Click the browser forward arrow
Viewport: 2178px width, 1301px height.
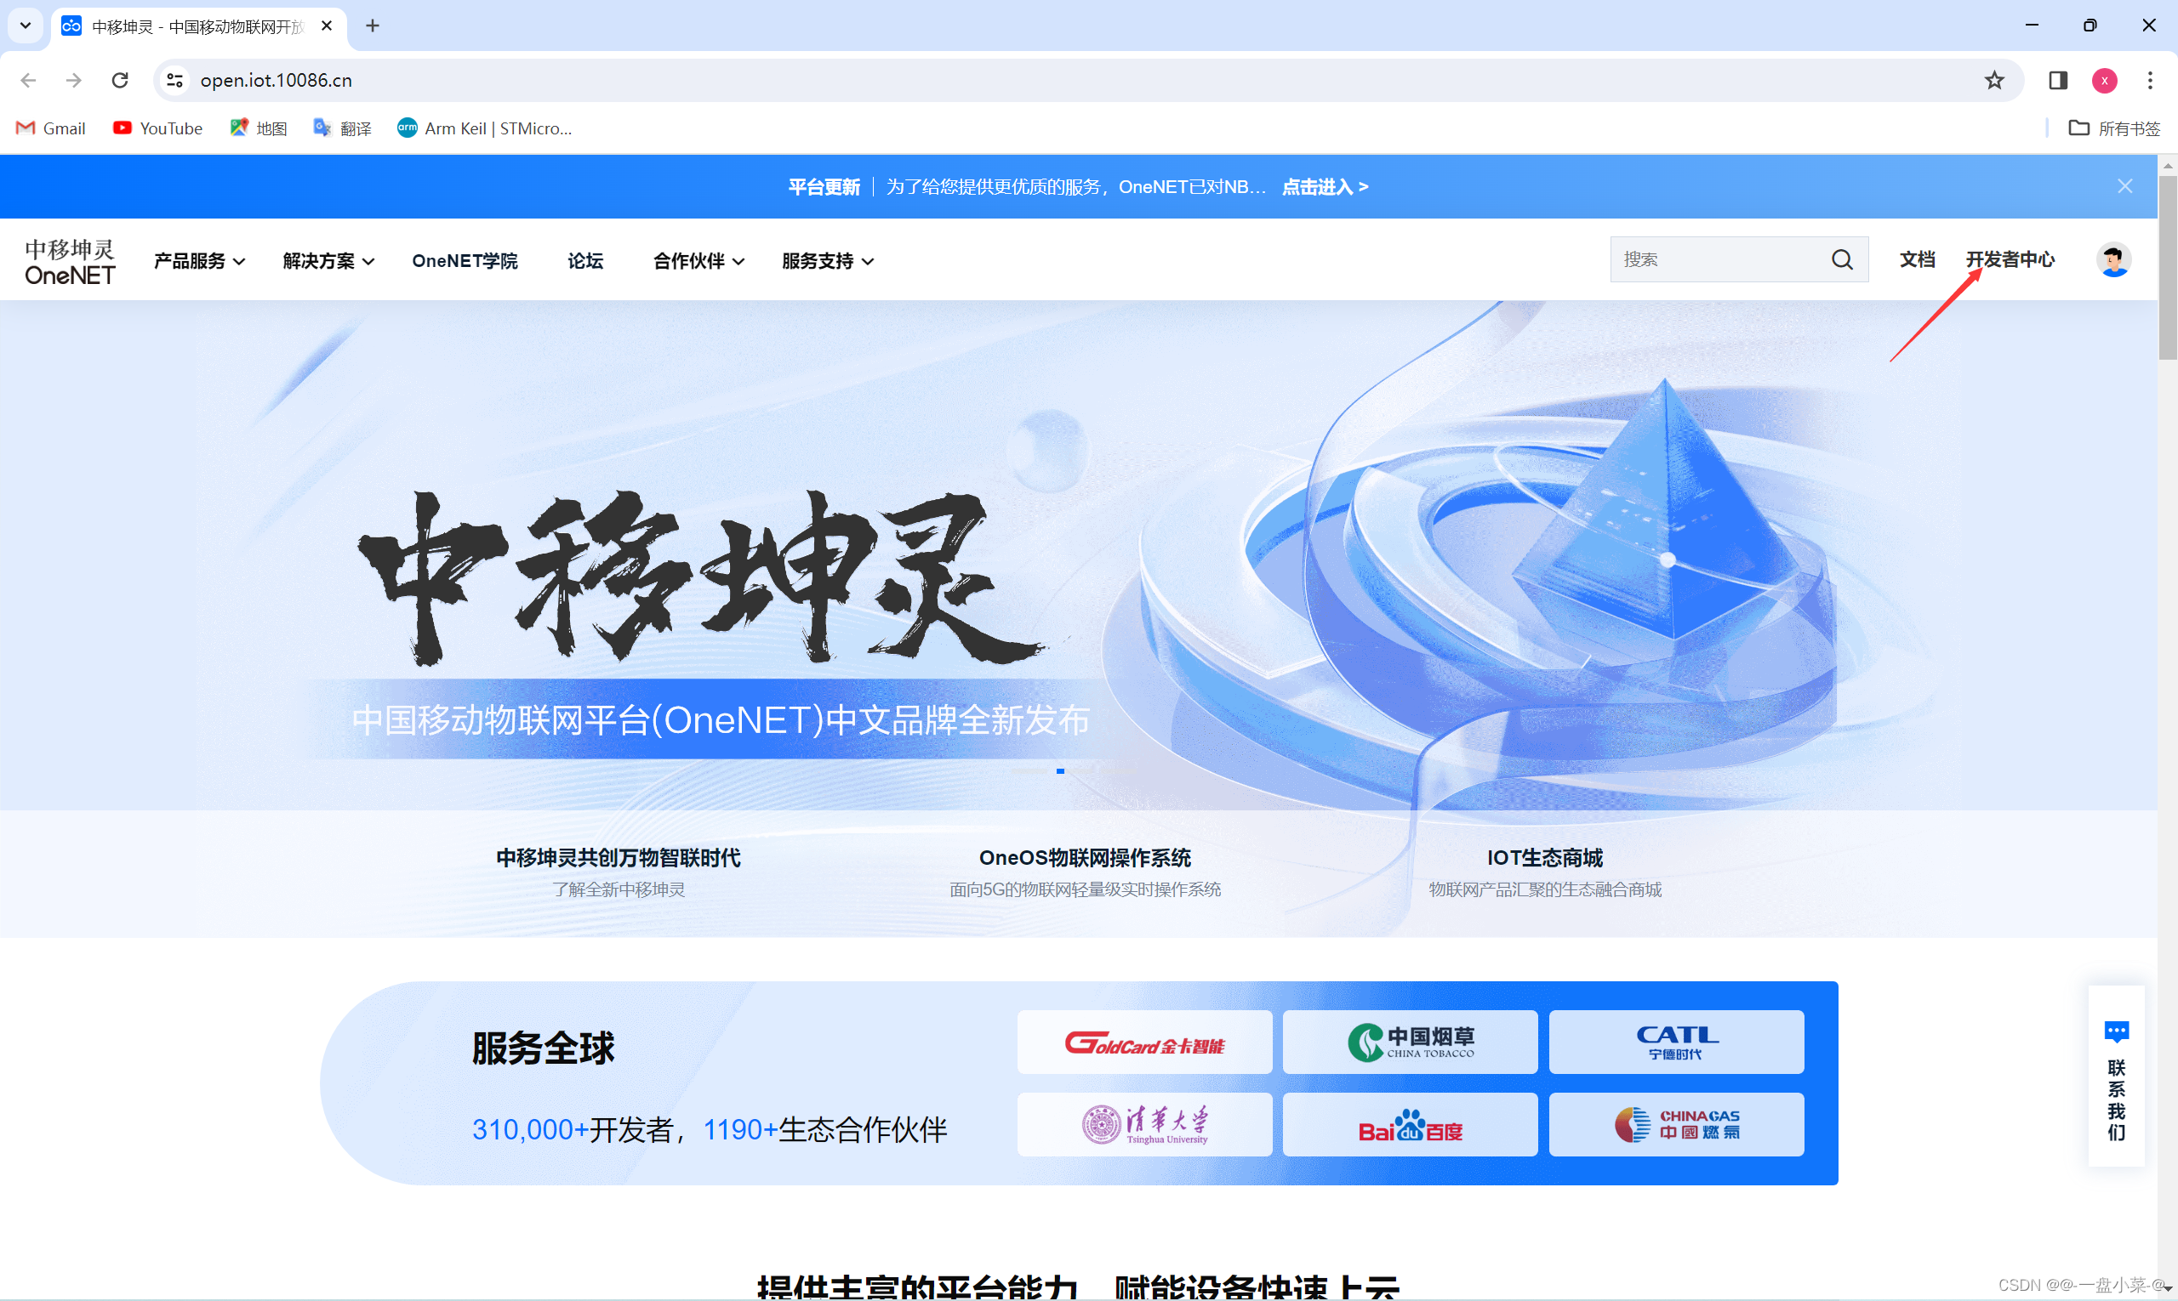pos(74,80)
